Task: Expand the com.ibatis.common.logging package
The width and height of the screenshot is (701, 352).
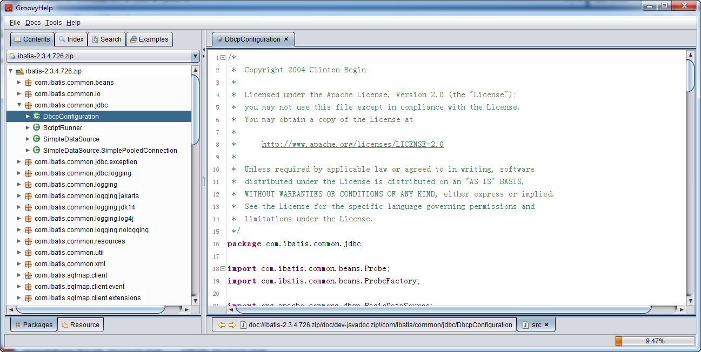Action: [x=19, y=185]
